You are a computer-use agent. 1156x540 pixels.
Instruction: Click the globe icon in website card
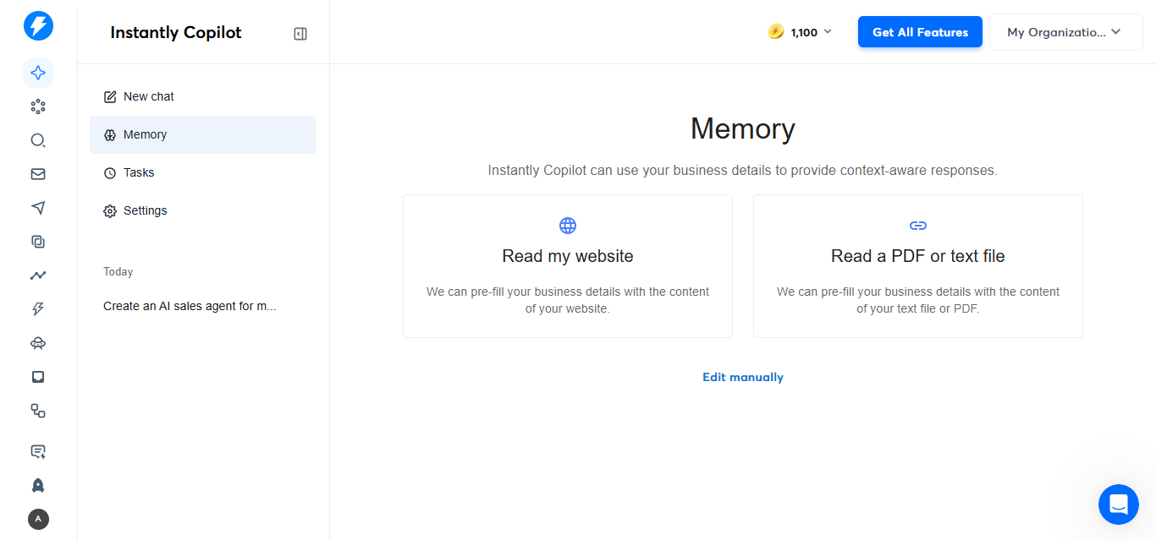(x=568, y=226)
